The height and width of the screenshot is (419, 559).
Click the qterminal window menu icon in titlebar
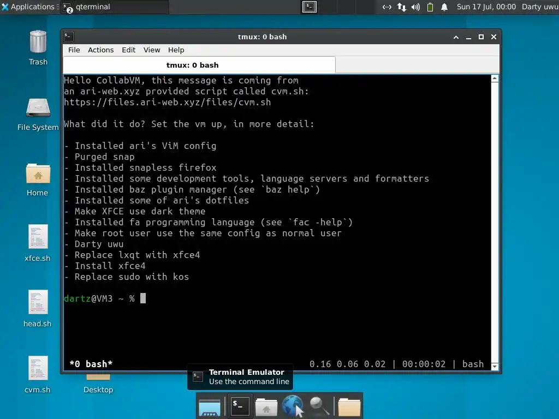(69, 37)
